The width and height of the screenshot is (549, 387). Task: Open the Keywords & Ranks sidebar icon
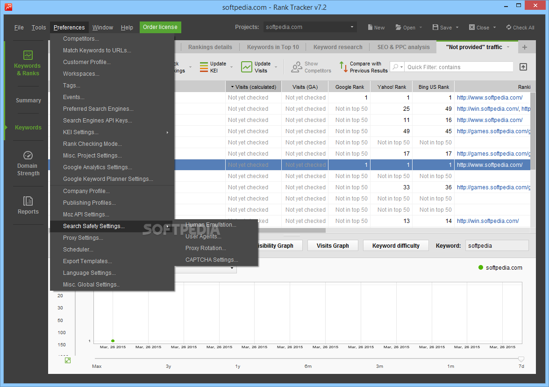click(28, 55)
